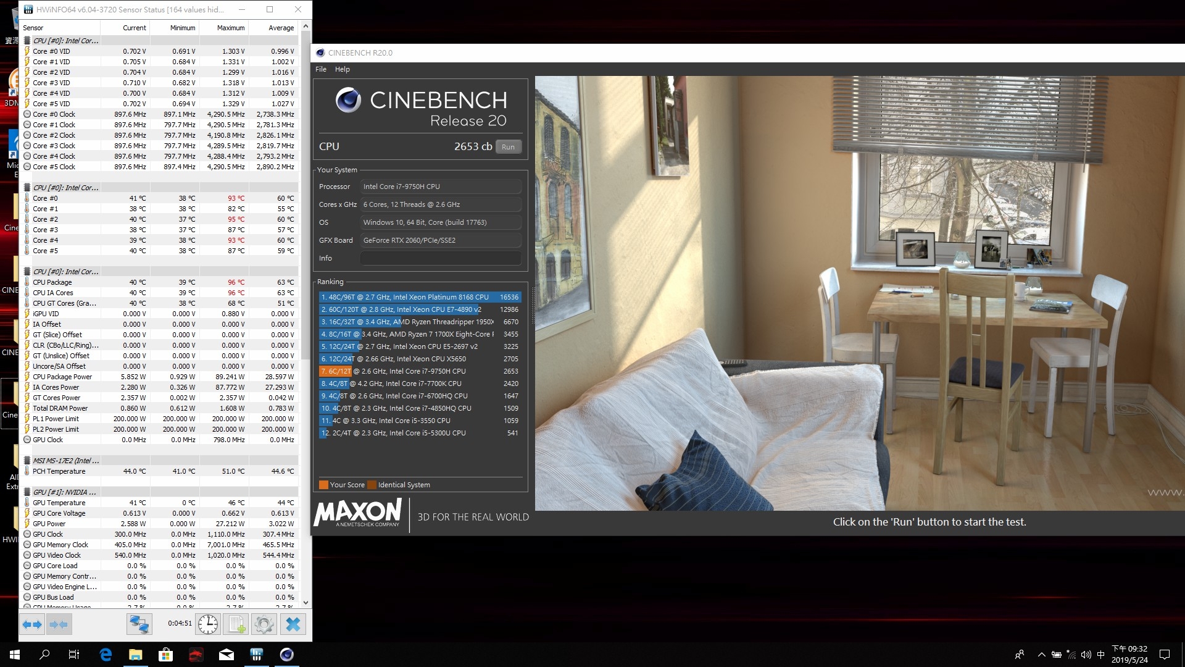Click the Cinebench logo sphere in the header
Viewport: 1185px width, 667px height.
tap(348, 100)
